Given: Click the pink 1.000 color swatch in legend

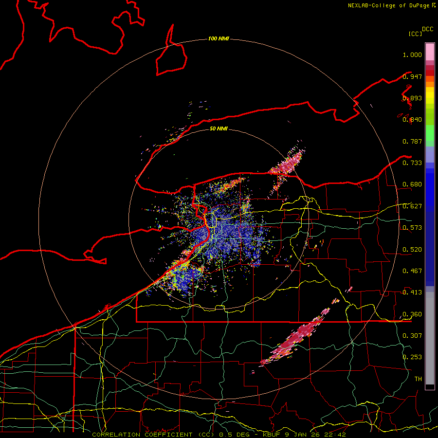Looking at the screenshot, I should [x=430, y=52].
